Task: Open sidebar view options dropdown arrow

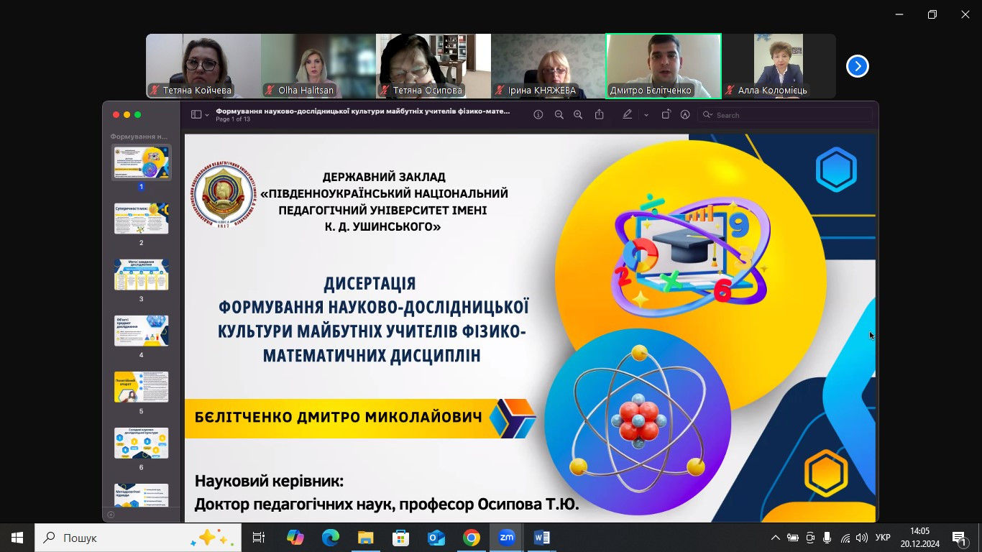Action: point(207,115)
